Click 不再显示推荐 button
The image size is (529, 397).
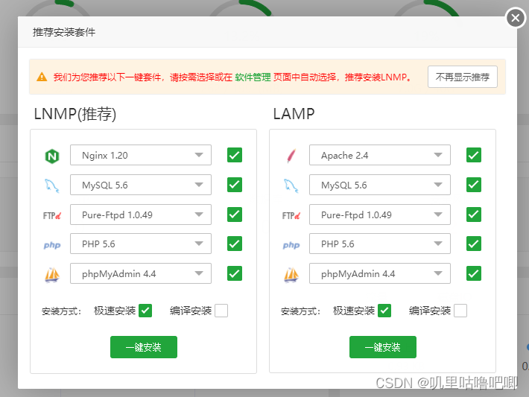pyautogui.click(x=463, y=77)
